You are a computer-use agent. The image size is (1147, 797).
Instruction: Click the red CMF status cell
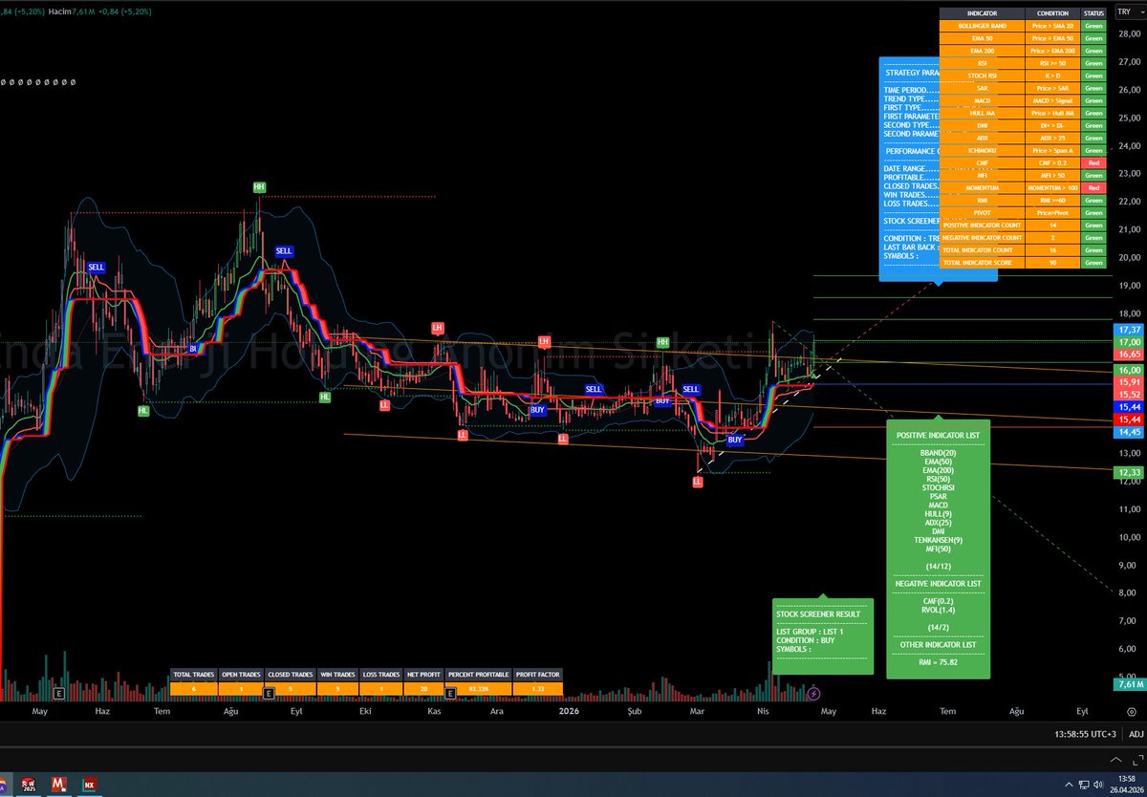pos(1093,162)
